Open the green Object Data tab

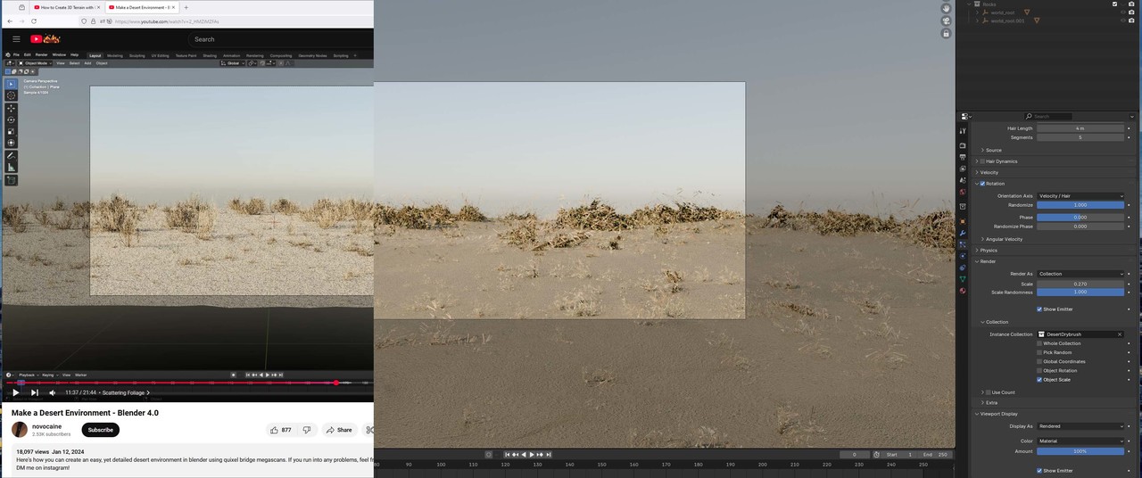coord(963,279)
